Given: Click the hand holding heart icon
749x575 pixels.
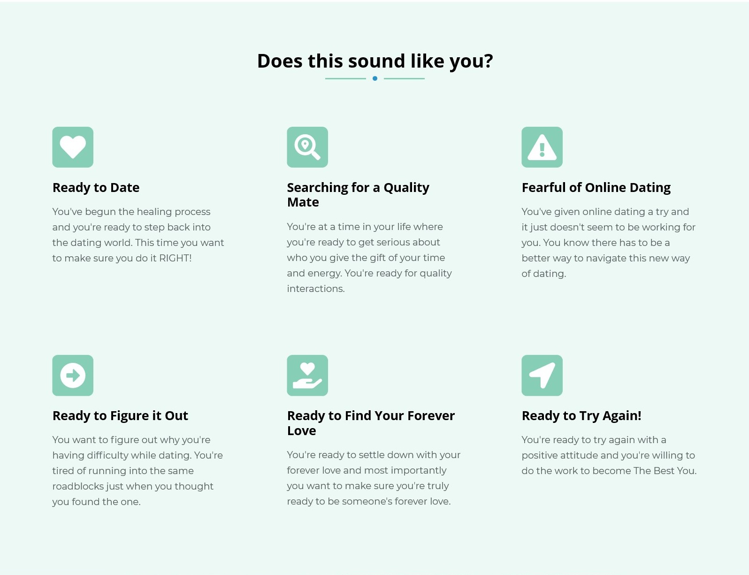Looking at the screenshot, I should [x=307, y=376].
